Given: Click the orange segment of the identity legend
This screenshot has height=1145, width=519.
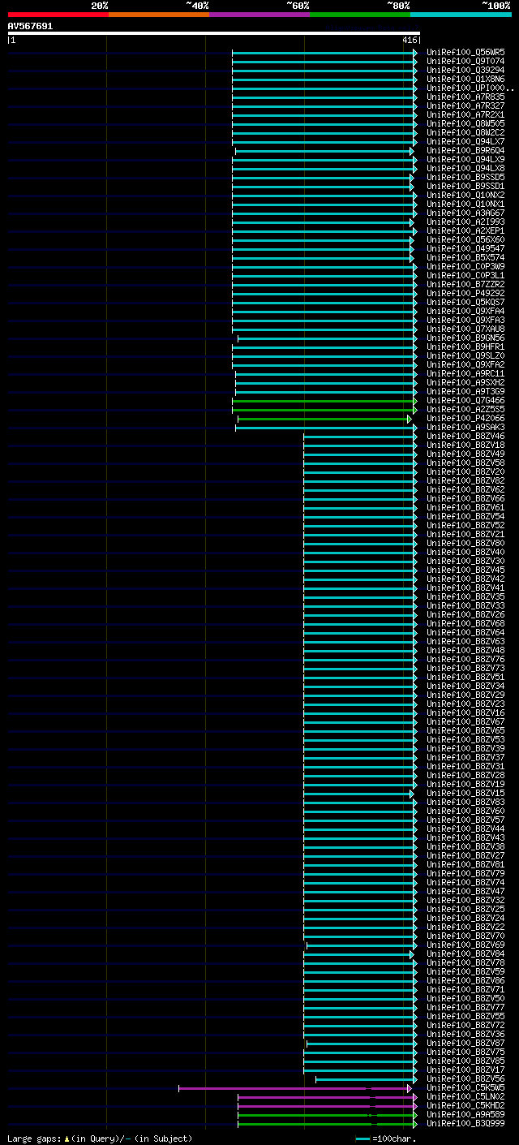Looking at the screenshot, I should [158, 15].
